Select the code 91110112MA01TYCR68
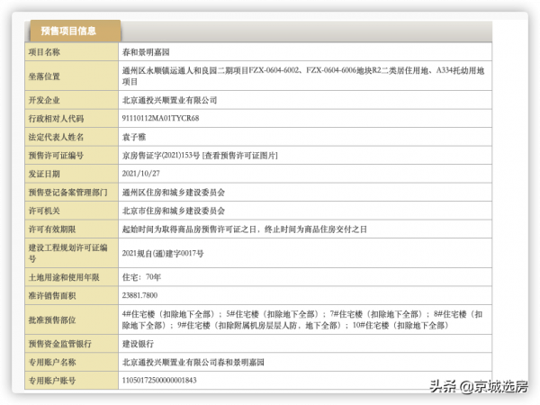Screen dimensions: 540x405 (160, 118)
